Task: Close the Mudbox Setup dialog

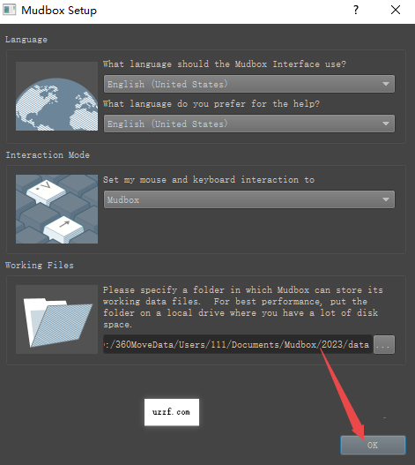Action: (x=396, y=11)
